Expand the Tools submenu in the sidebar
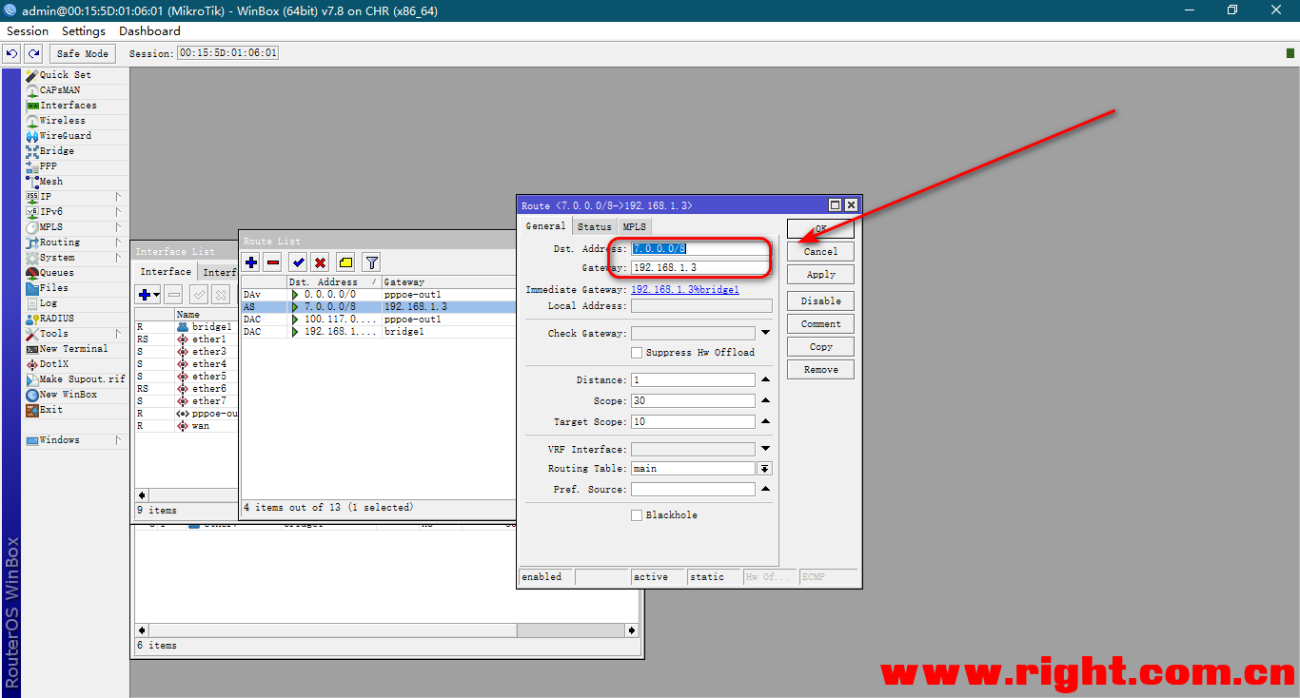The width and height of the screenshot is (1300, 698). (118, 334)
